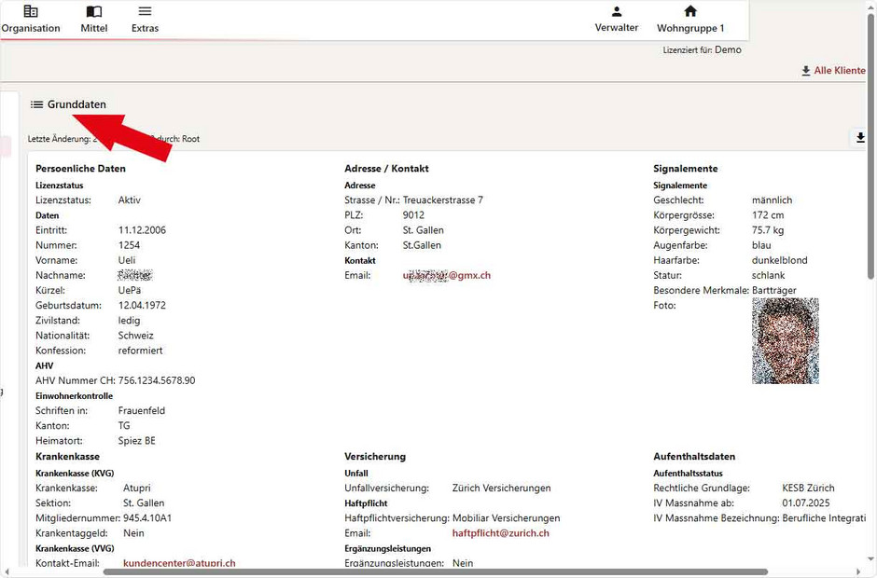Click the list icon next to Grunddaten
This screenshot has height=578, width=877.
(x=36, y=105)
